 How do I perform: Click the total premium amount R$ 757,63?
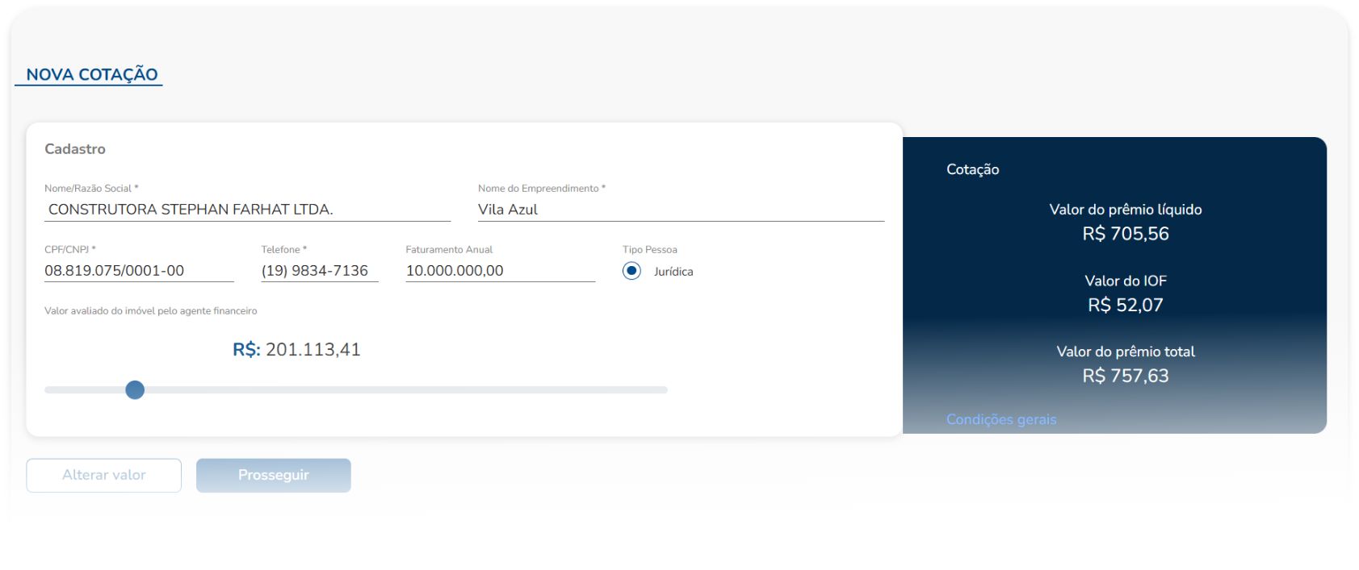tap(1125, 376)
